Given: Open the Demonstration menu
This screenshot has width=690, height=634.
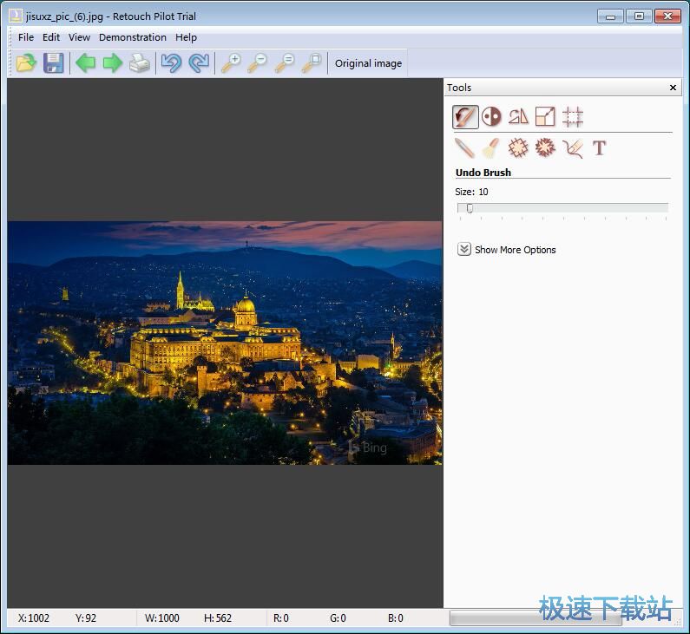Looking at the screenshot, I should 133,37.
